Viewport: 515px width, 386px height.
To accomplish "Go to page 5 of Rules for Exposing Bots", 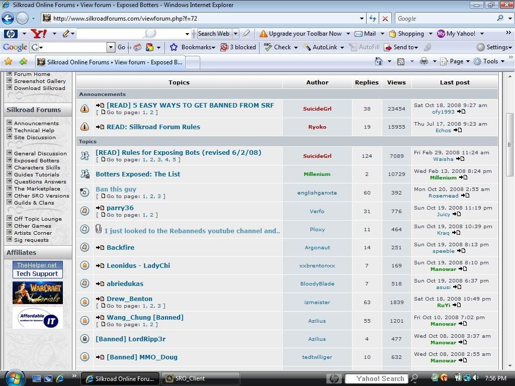I will [x=174, y=159].
